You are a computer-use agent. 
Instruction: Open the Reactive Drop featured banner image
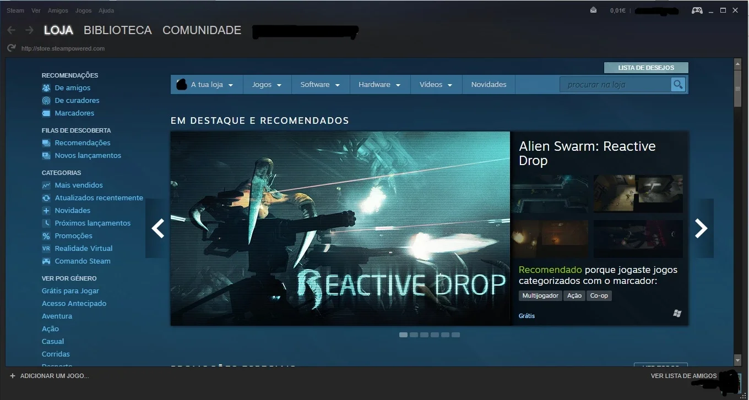pos(340,228)
